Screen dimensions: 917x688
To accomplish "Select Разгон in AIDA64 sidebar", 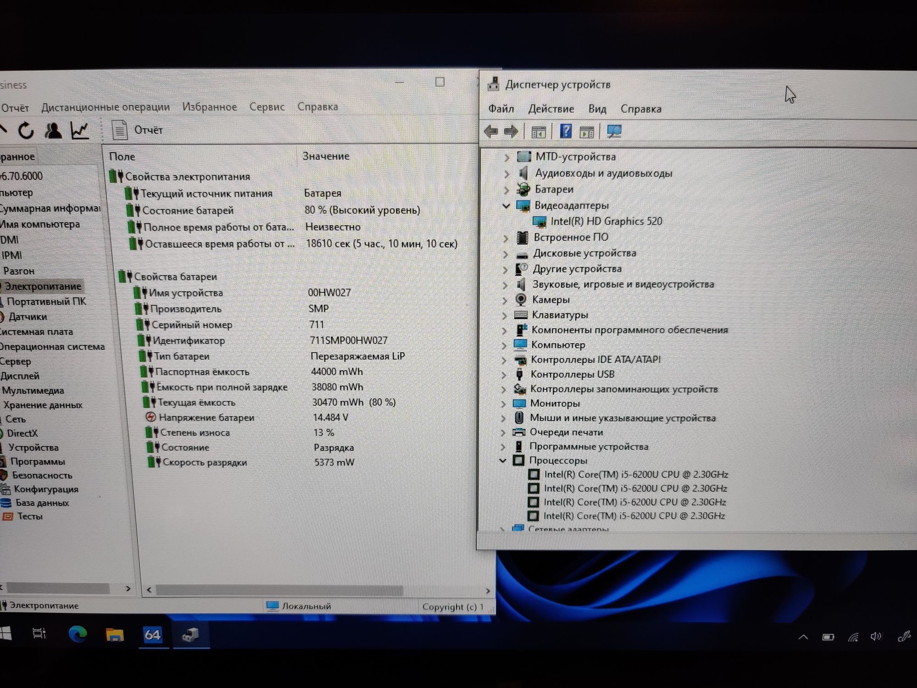I will (x=19, y=271).
